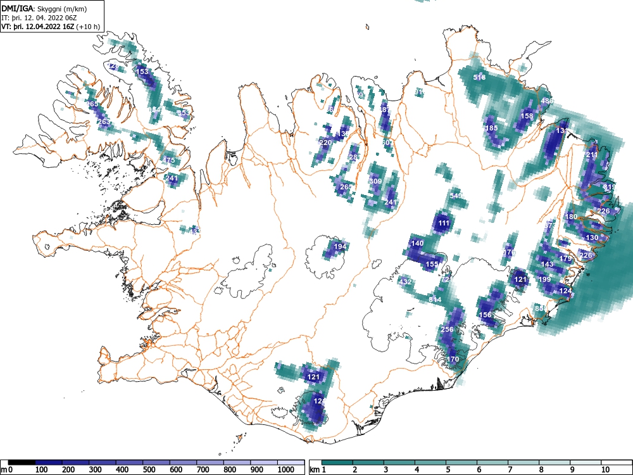Click the 263 visibility value in Westfjords
Viewport: 633px width, 475px height.
(104, 122)
